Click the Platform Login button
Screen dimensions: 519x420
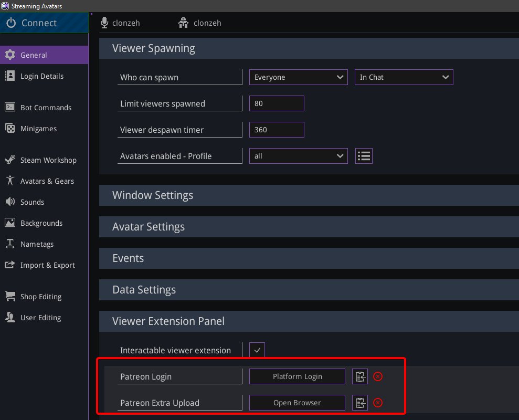[x=297, y=376]
